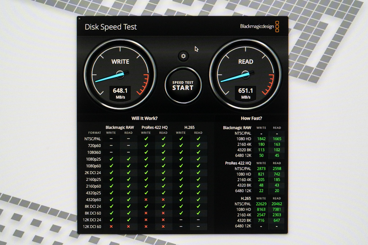
Task: Close the Disk Speed Test window
Action: [x=79, y=19]
